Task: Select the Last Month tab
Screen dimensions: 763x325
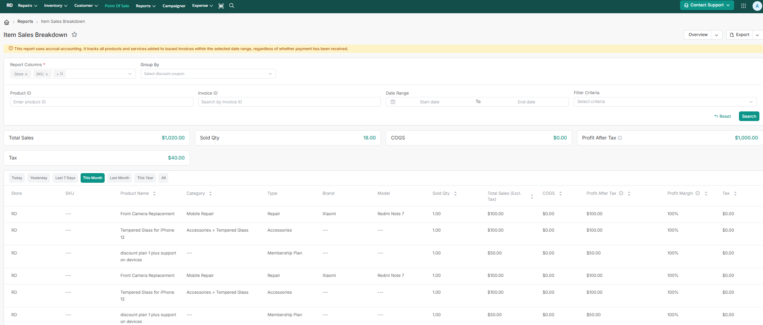Action: tap(119, 178)
